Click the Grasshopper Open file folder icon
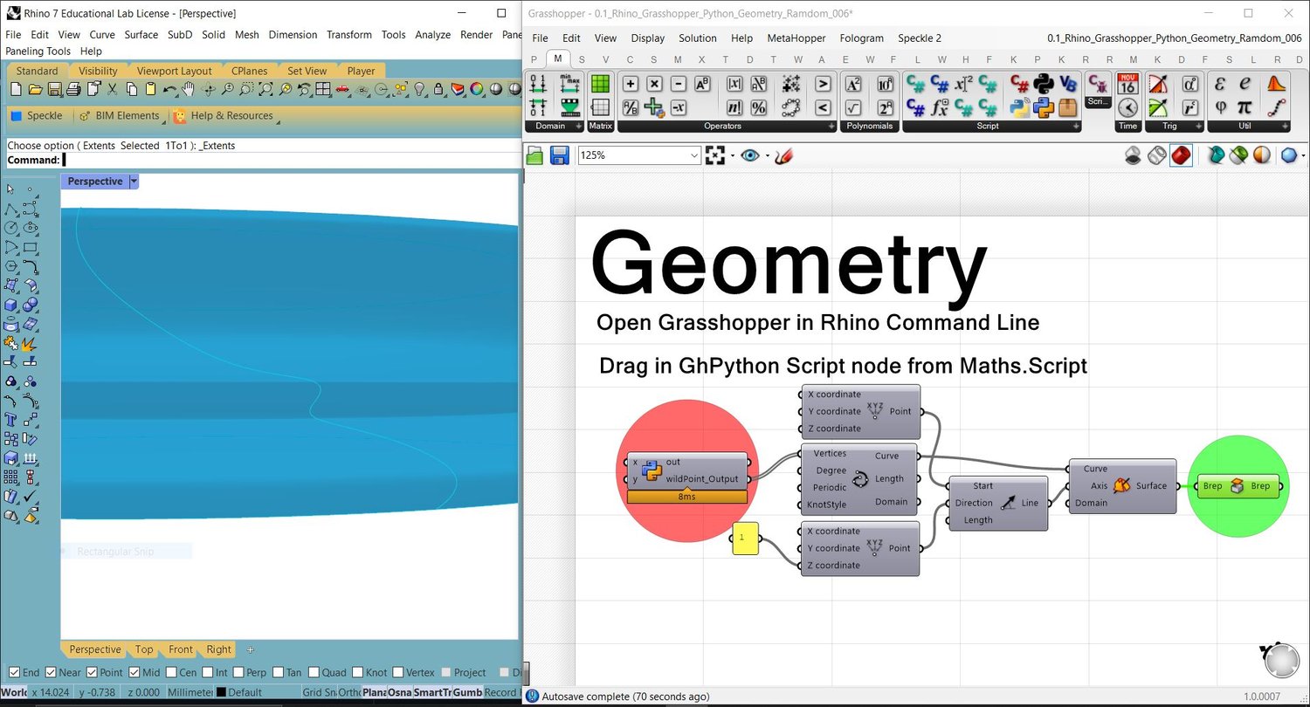 point(535,155)
